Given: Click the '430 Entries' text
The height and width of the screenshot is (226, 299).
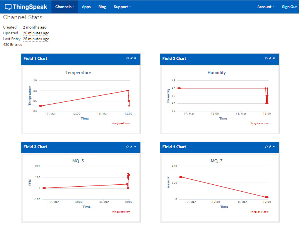Looking at the screenshot, I should (13, 44).
